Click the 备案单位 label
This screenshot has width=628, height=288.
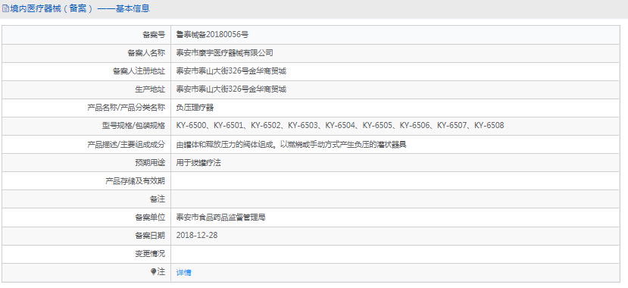click(x=150, y=218)
